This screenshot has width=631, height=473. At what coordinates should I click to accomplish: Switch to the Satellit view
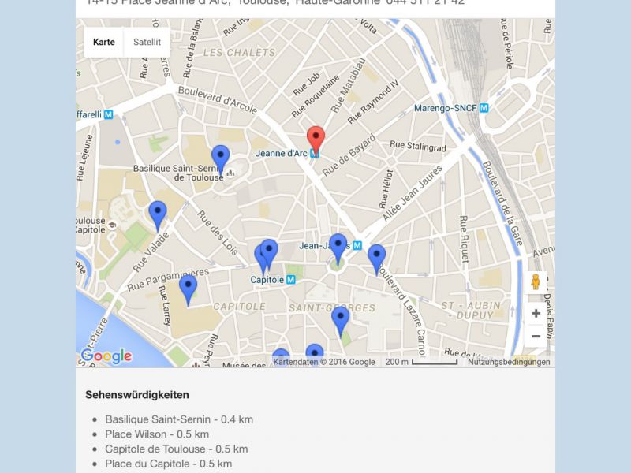pyautogui.click(x=147, y=42)
